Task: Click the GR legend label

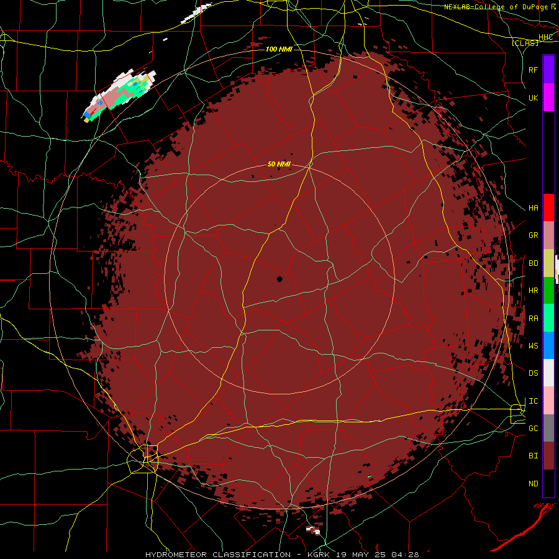Action: tap(533, 235)
